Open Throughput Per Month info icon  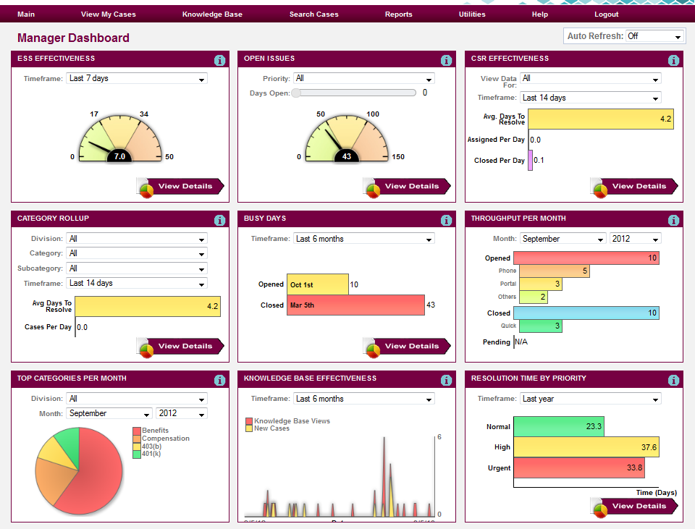pyautogui.click(x=674, y=221)
